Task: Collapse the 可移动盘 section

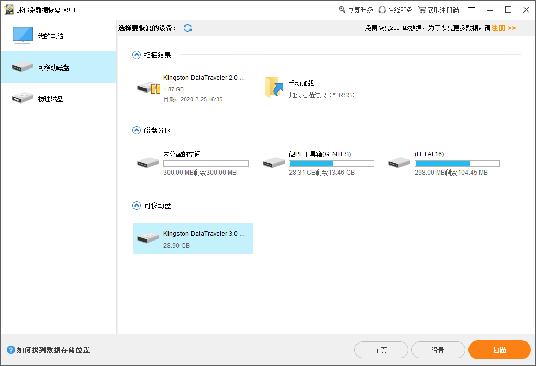Action: coord(137,205)
